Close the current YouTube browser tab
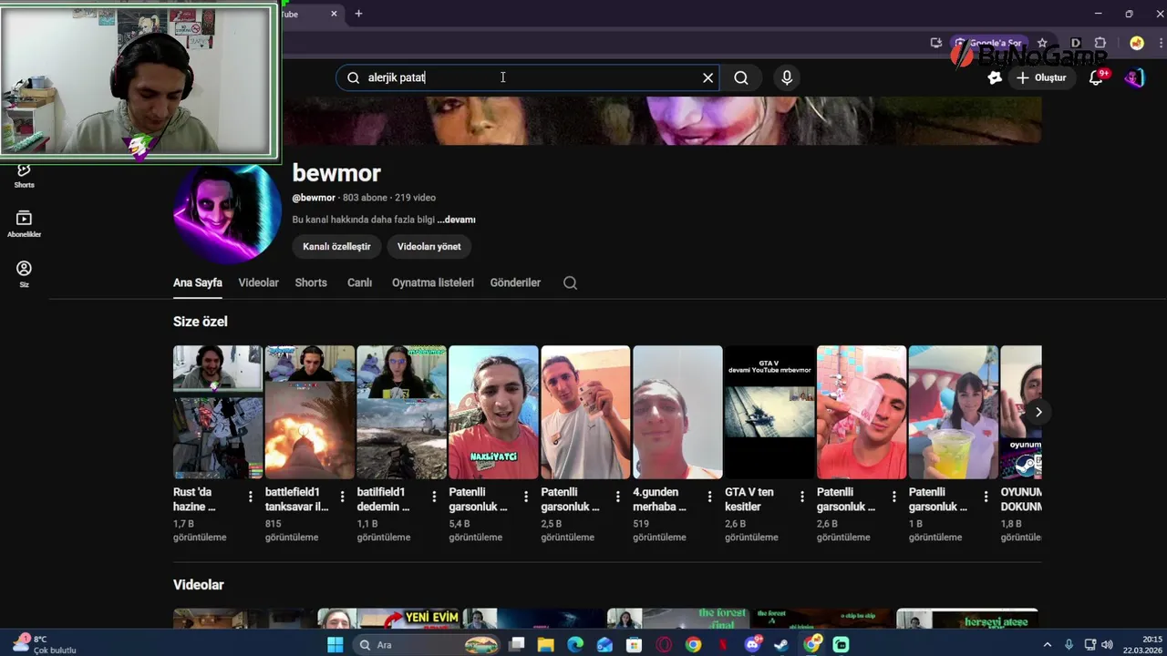This screenshot has width=1167, height=656. [x=334, y=14]
